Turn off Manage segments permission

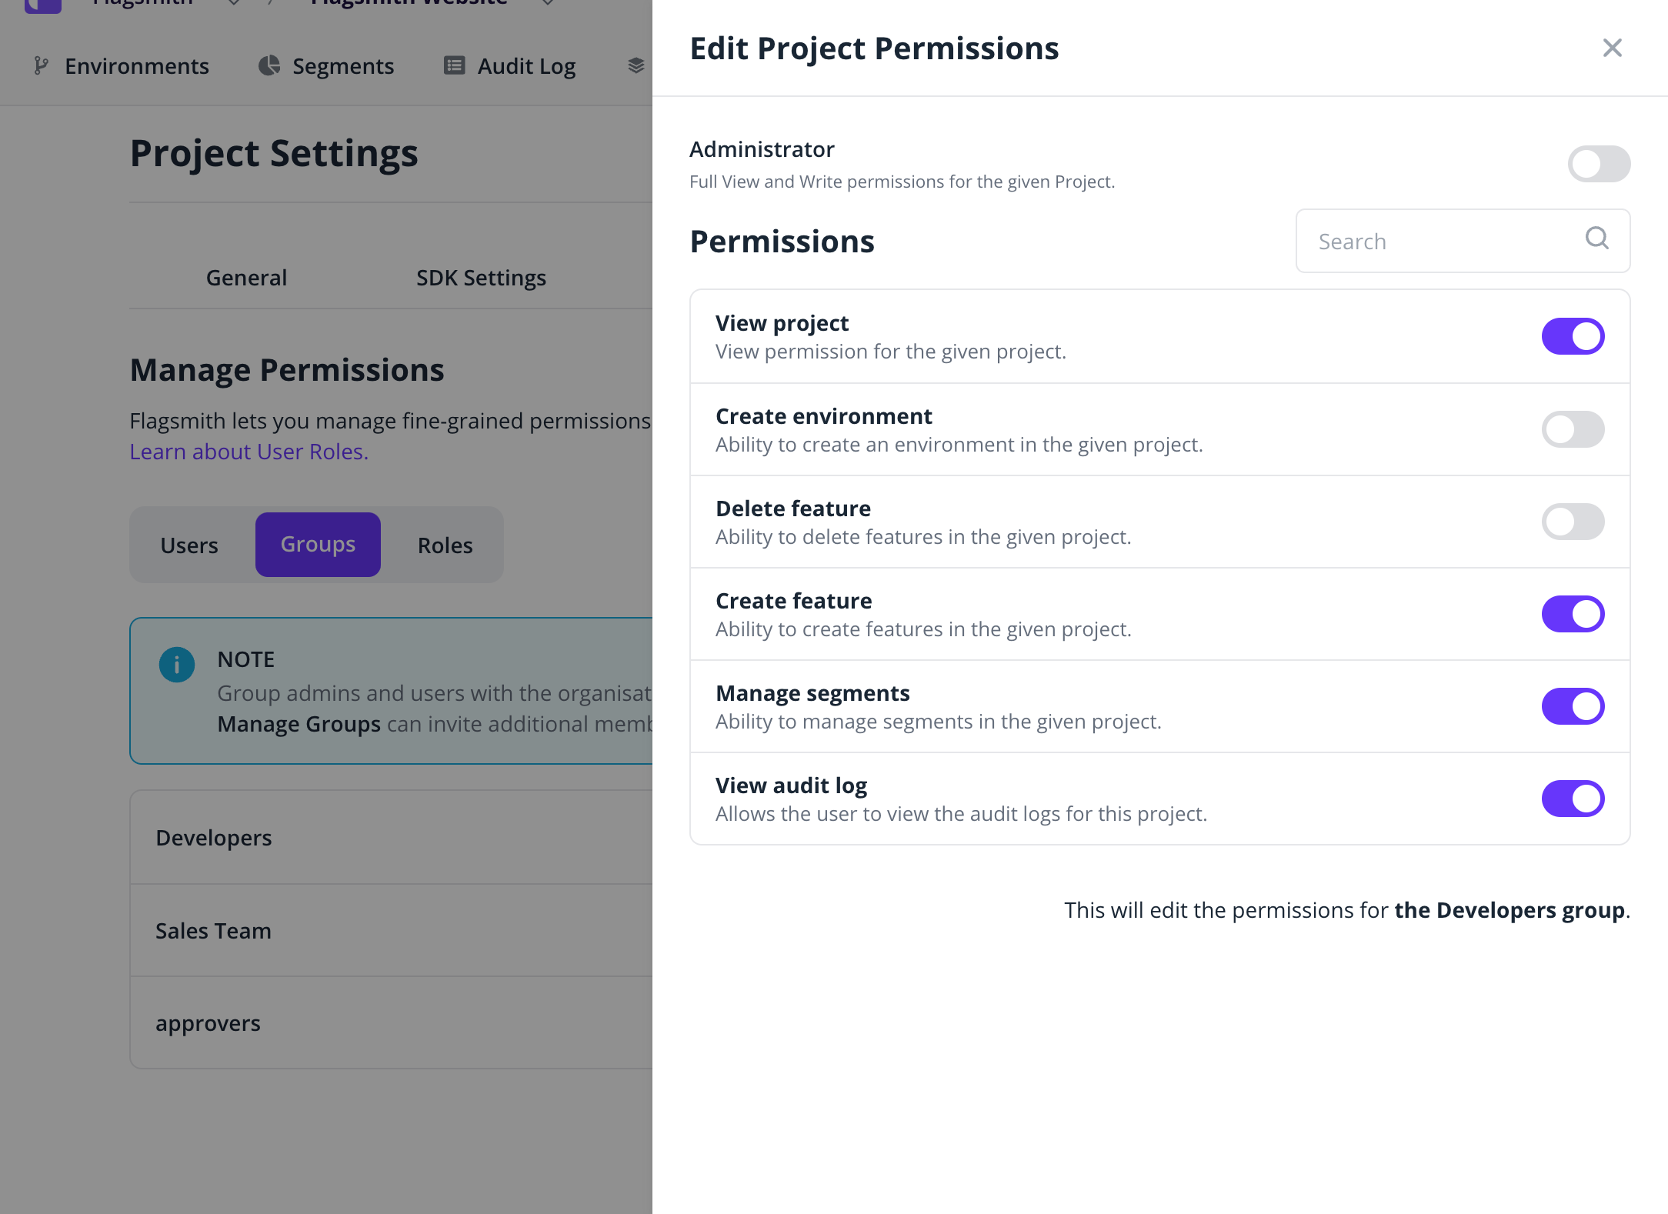click(1573, 706)
